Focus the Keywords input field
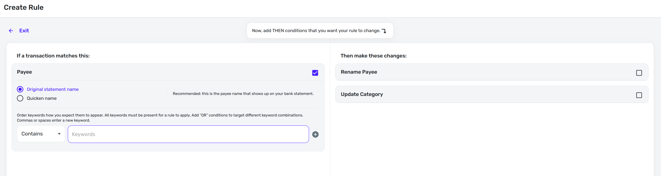 188,134
